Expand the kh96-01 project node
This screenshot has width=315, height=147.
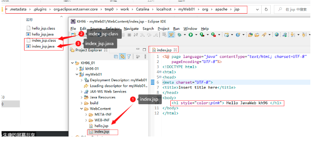tap(77, 69)
